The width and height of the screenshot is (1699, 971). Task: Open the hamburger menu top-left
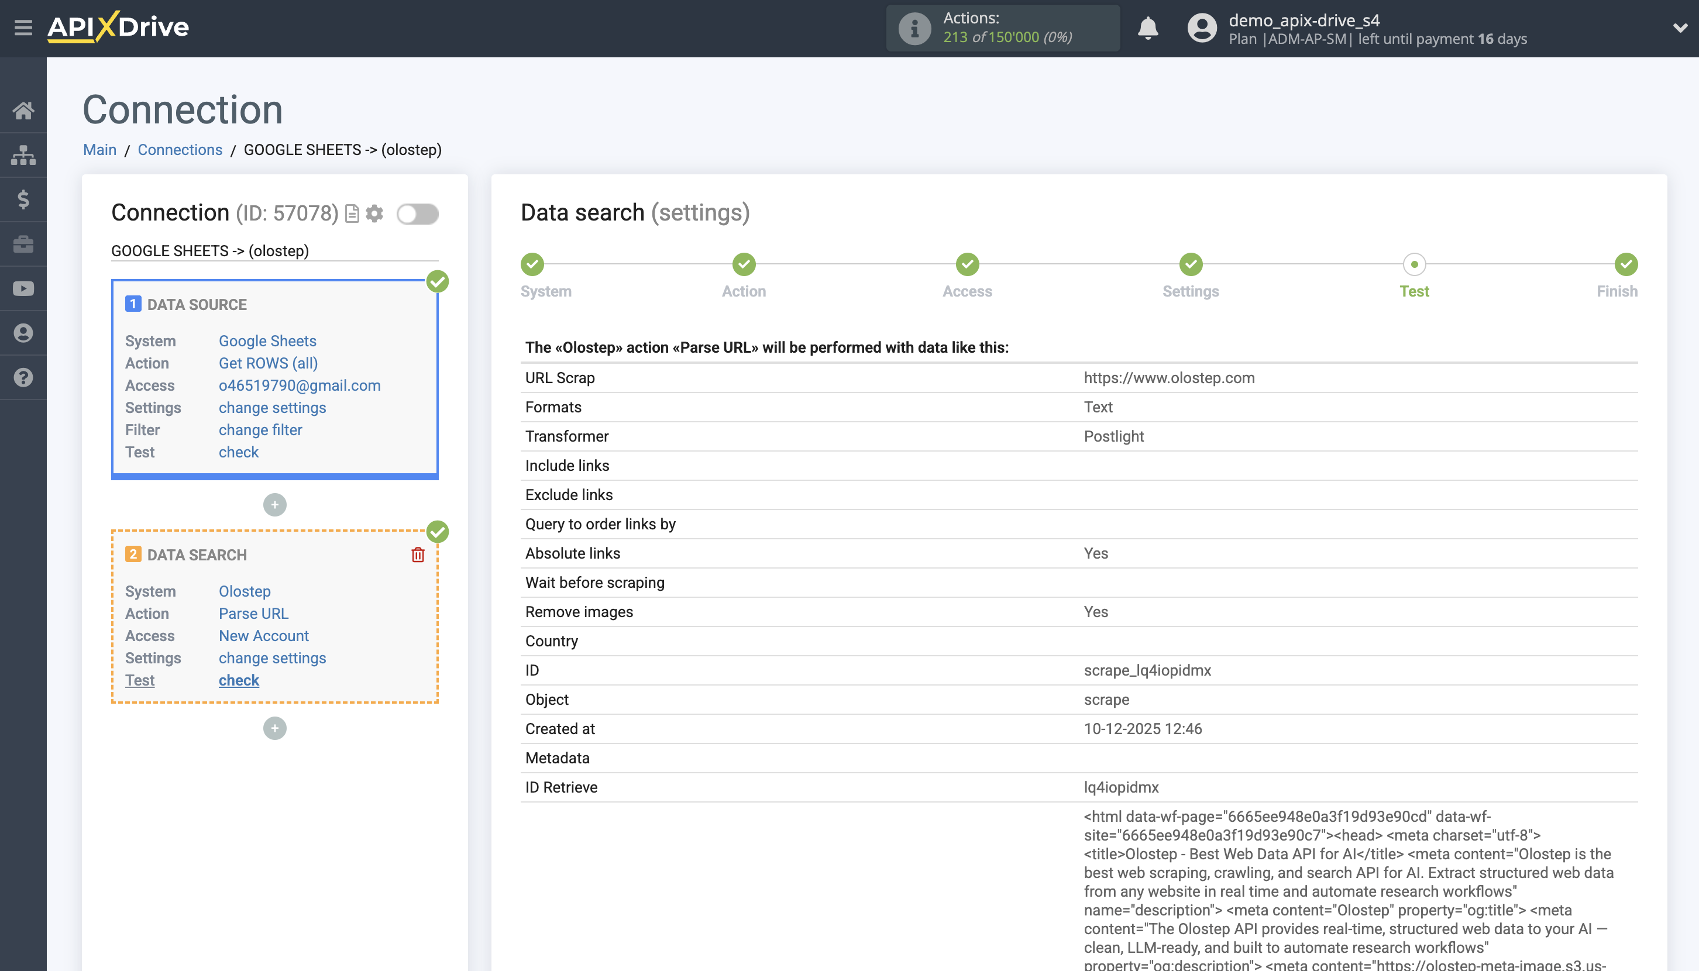pyautogui.click(x=23, y=28)
